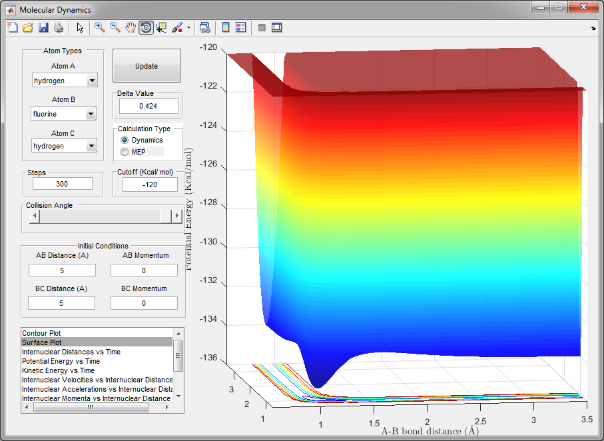Select the MEP calculation type
The height and width of the screenshot is (441, 604).
125,152
